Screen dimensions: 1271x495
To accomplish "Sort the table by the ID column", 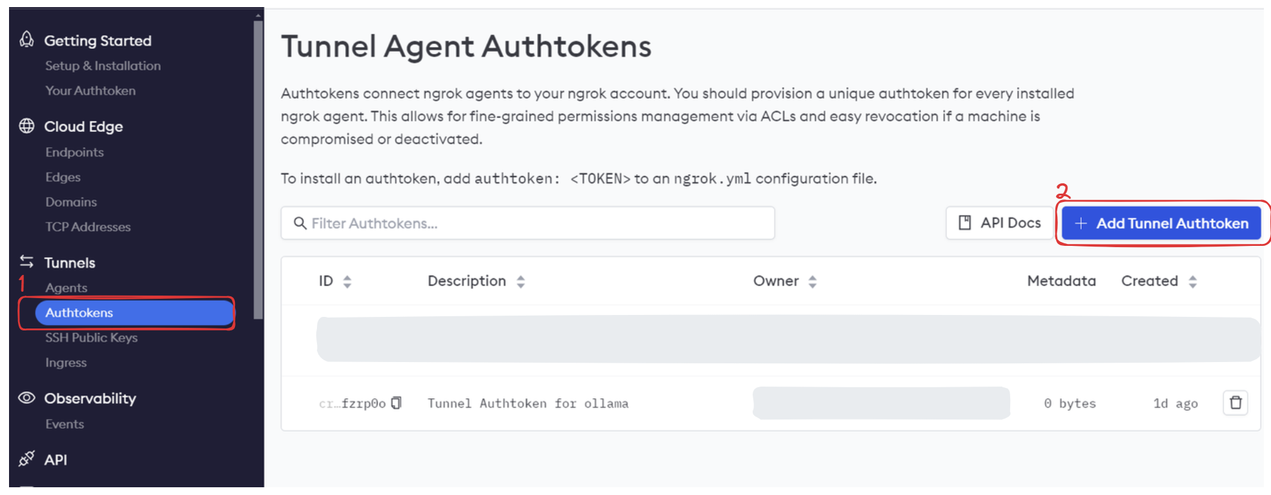I will coord(347,281).
